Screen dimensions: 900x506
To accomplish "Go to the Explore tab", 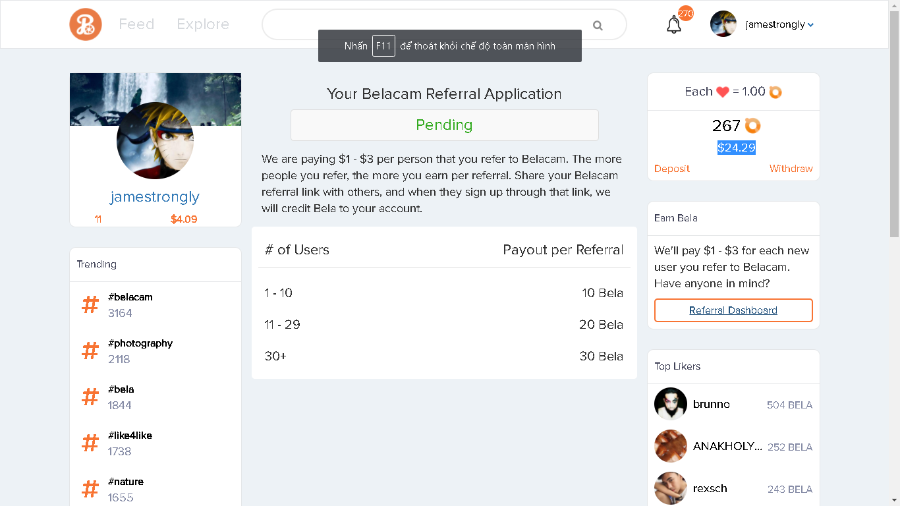I will (x=203, y=24).
